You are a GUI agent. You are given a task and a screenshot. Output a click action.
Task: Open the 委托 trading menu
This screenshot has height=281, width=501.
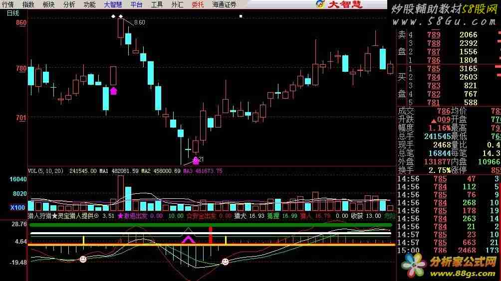[198, 4]
